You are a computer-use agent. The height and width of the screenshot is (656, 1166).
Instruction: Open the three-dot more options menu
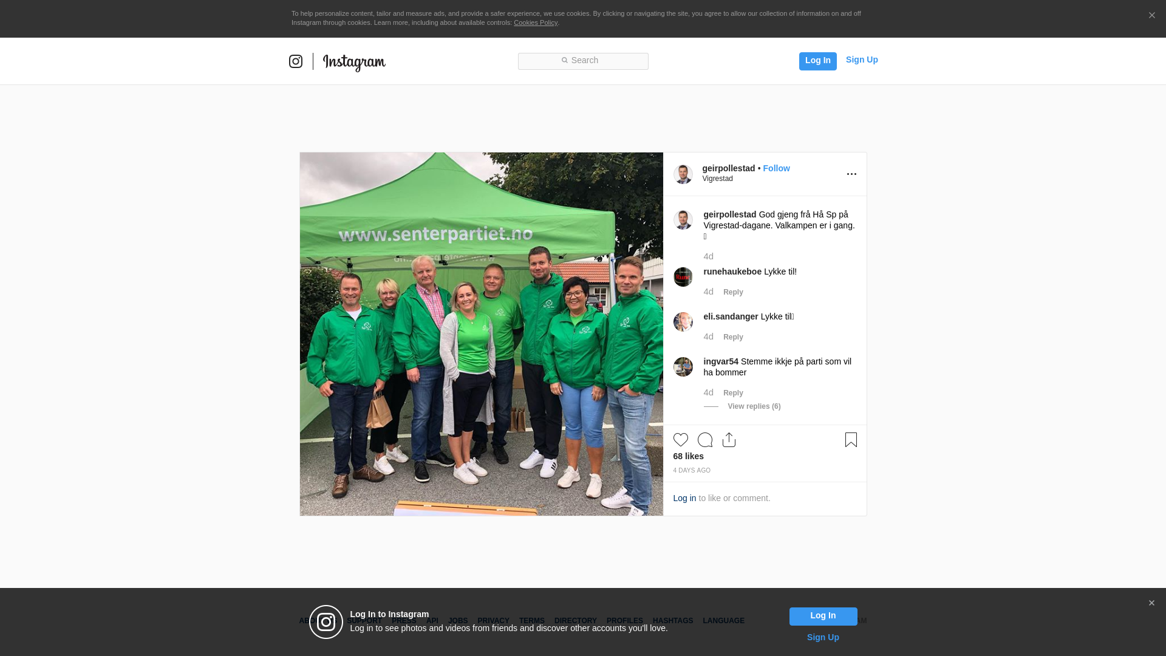click(851, 174)
